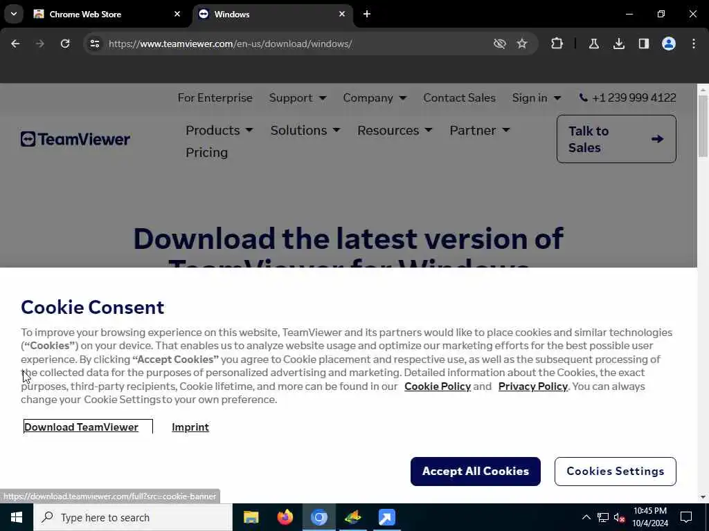The height and width of the screenshot is (531, 709).
Task: Click the phone number +1 239 999 4122
Action: pyautogui.click(x=627, y=97)
